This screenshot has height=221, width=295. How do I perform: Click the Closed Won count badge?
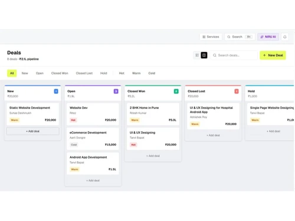176,91
